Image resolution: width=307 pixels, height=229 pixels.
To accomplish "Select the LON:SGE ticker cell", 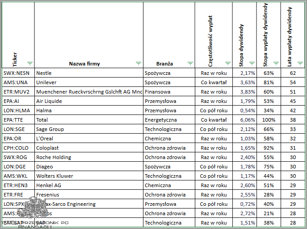I will (x=18, y=129).
